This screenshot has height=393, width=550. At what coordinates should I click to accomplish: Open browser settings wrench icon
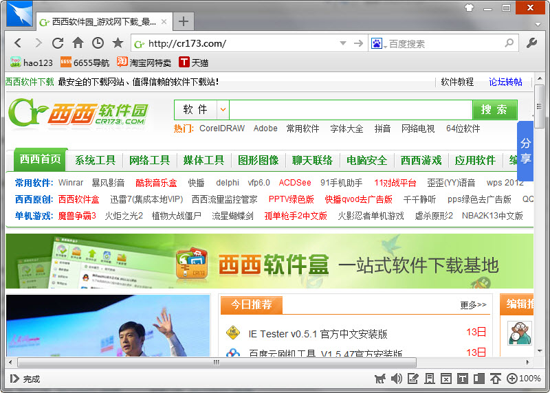tap(531, 43)
